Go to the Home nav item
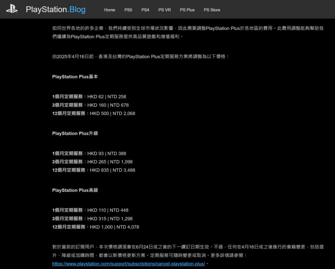Screen dimensions: 335x269 (x=110, y=10)
